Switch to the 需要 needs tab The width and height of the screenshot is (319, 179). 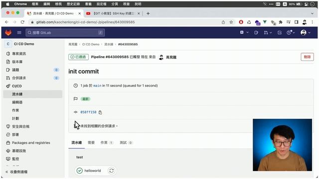click(91, 143)
